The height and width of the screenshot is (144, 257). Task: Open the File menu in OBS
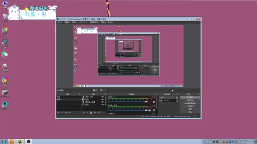click(x=60, y=22)
